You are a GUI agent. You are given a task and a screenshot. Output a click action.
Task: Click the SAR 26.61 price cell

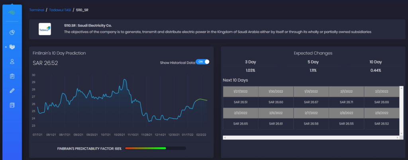click(276, 124)
